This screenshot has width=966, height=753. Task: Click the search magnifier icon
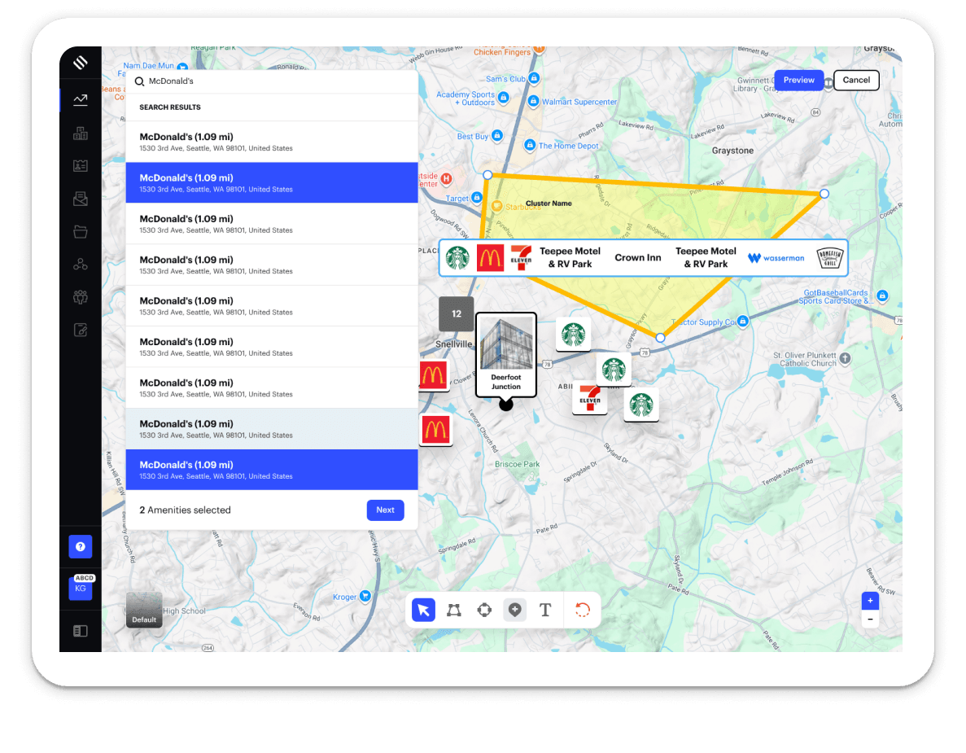[x=139, y=81]
